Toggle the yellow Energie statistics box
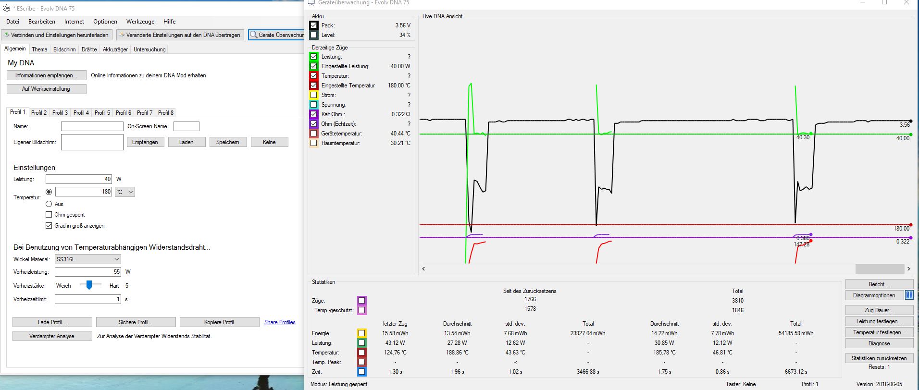Image resolution: width=919 pixels, height=390 pixels. click(361, 333)
